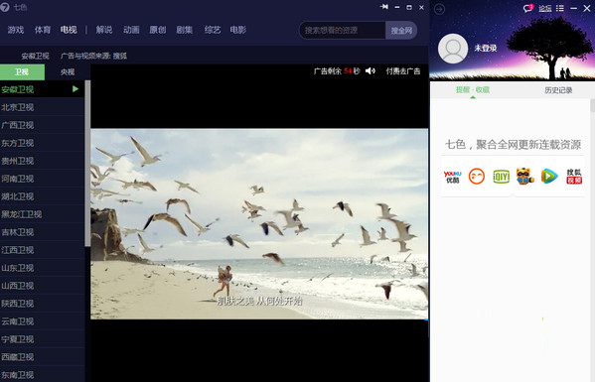Switch to the 游戏 category

(x=16, y=30)
